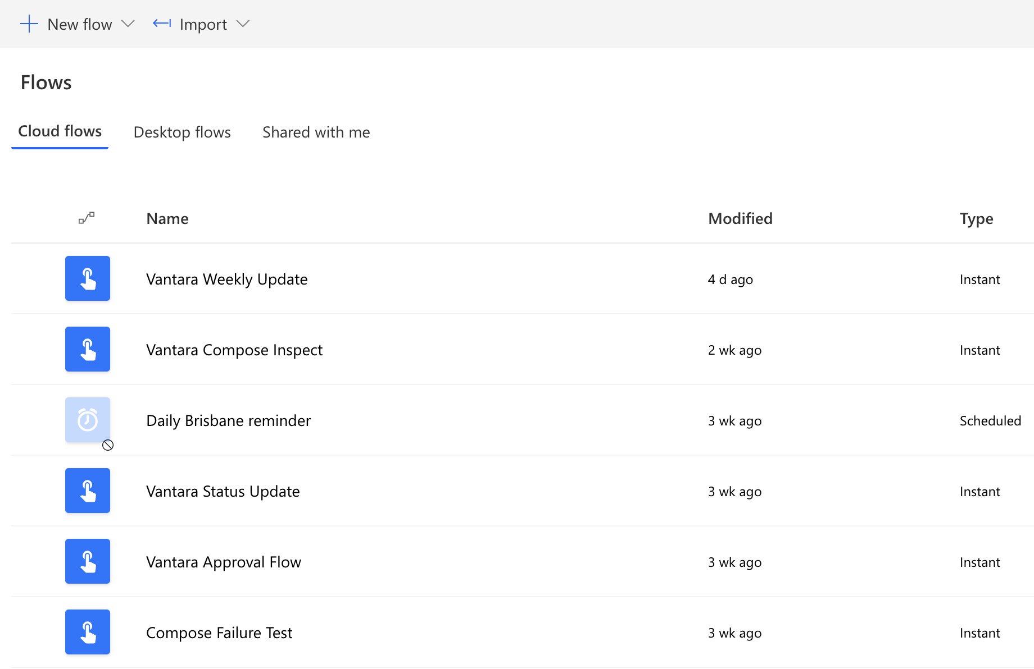Viewport: 1034px width, 669px height.
Task: Click Instant type for Vantara Compose Inspect
Action: tap(980, 350)
